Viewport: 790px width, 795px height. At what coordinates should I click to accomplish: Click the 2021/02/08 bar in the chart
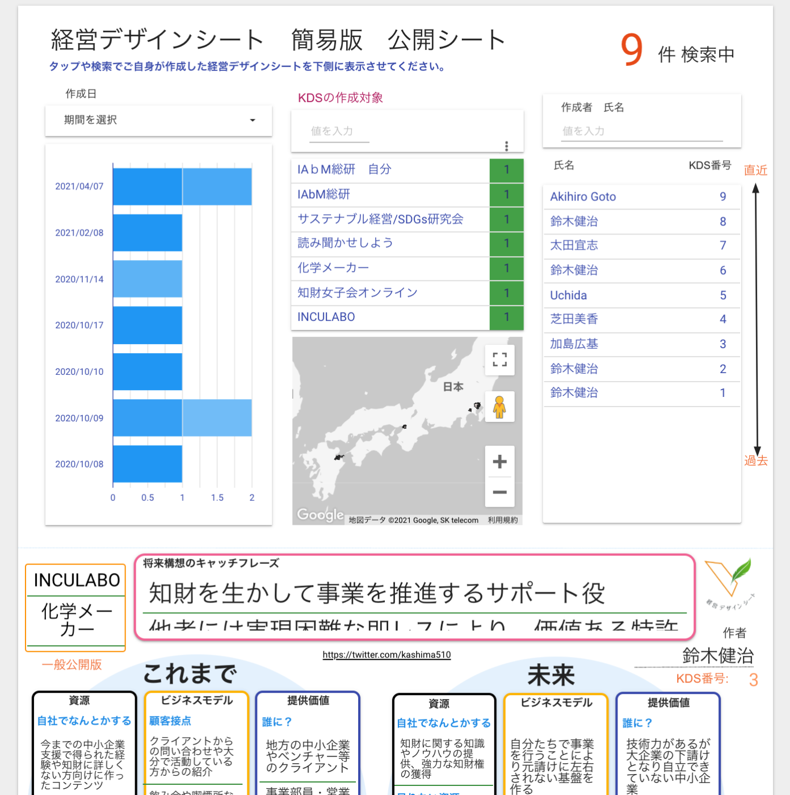click(148, 233)
